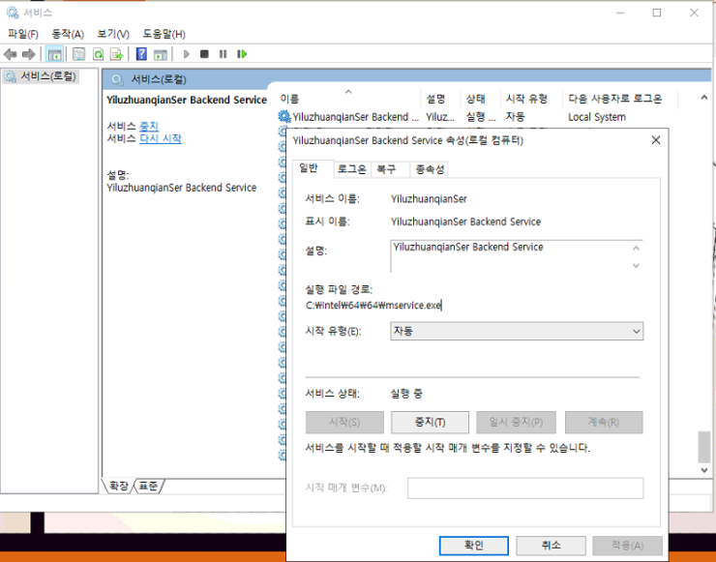Click the gear icon of YiluzhuanqianSer row

[x=284, y=116]
